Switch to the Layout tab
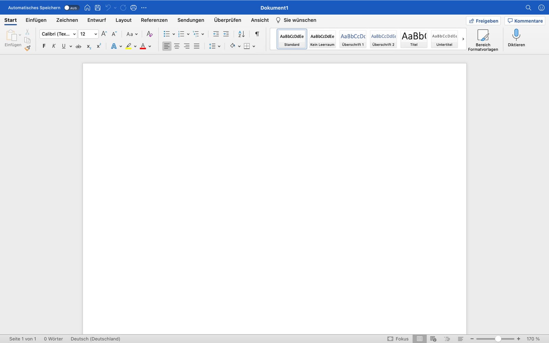Viewport: 549px width, 343px height. (124, 20)
